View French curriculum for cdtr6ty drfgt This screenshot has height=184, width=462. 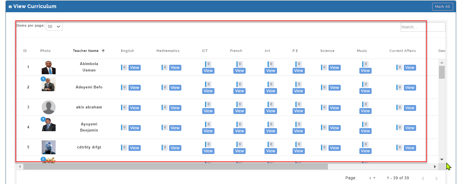click(239, 151)
